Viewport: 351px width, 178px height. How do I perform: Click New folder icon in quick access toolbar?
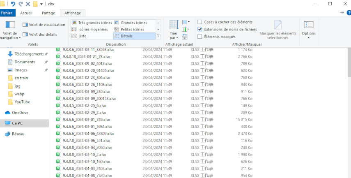(x=35, y=4)
